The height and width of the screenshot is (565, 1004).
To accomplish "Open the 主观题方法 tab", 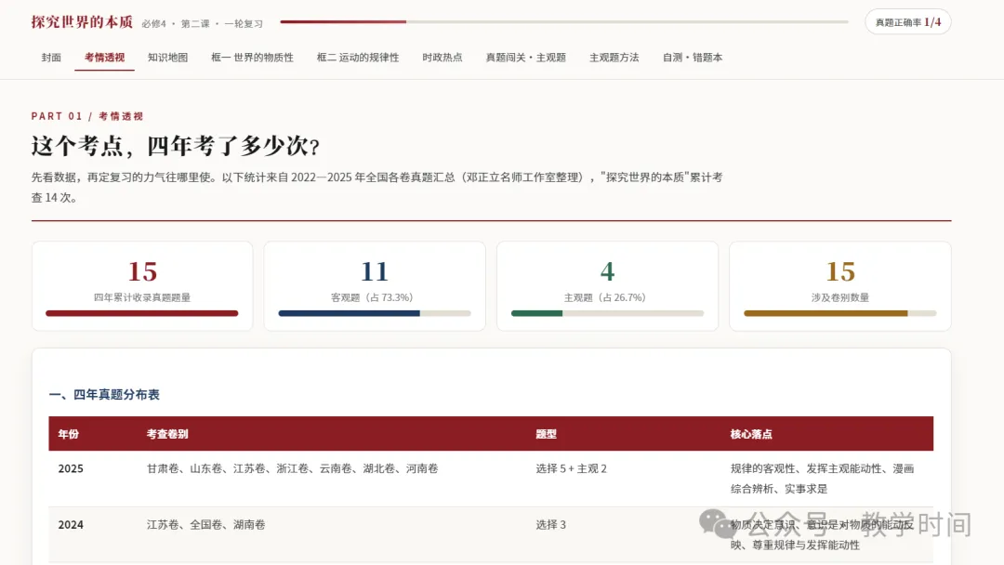I will [x=614, y=58].
